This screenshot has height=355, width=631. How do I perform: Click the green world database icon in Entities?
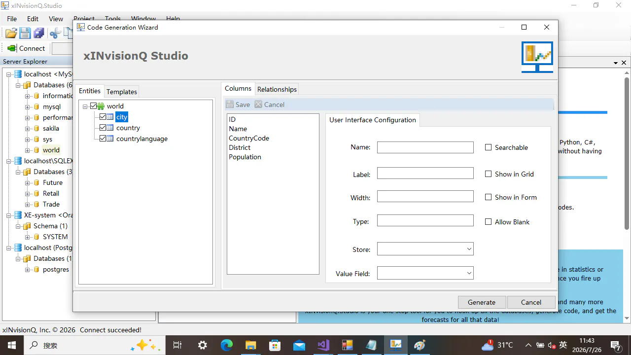(x=101, y=106)
